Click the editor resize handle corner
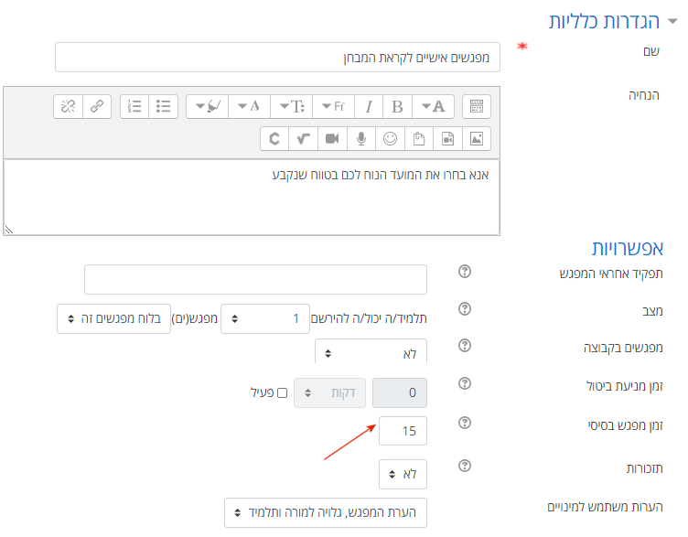The width and height of the screenshot is (688, 537). tap(9, 230)
